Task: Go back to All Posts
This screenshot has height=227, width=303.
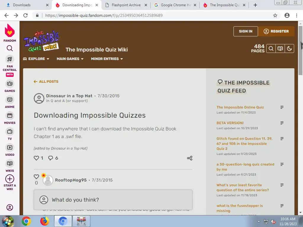Action: click(46, 82)
